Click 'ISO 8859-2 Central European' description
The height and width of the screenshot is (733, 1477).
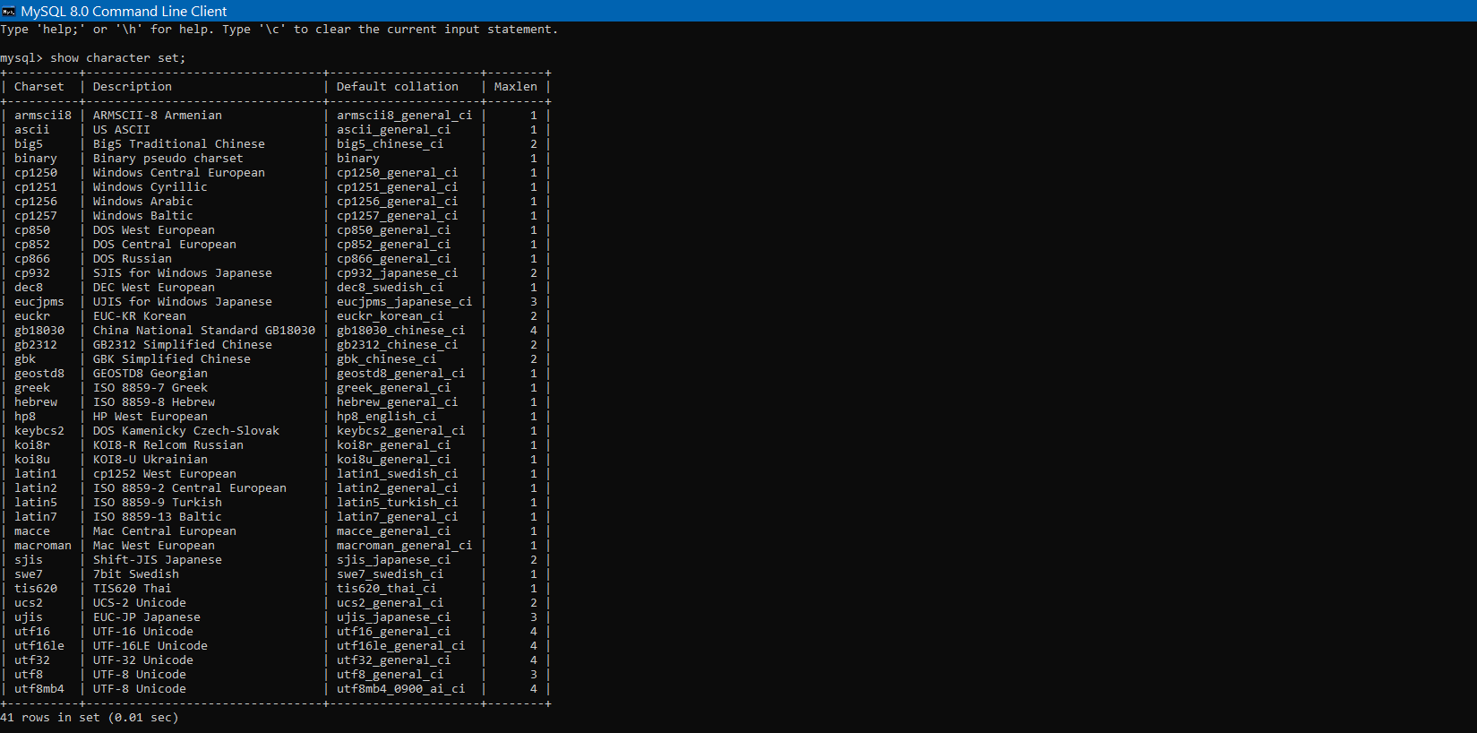pos(190,488)
